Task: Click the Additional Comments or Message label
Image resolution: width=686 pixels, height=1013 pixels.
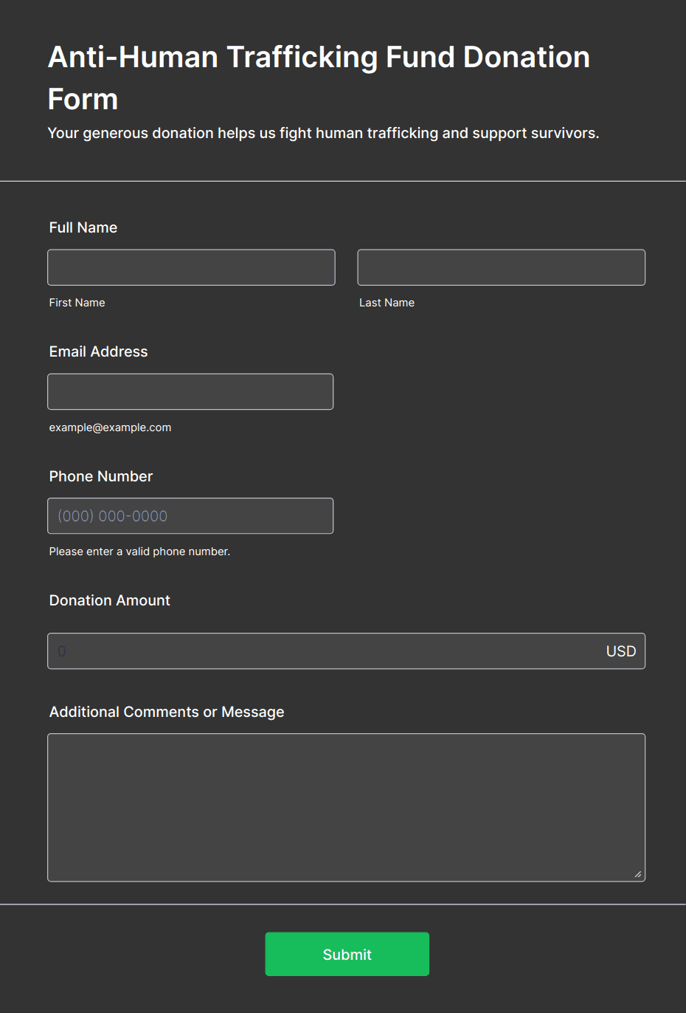Action: click(x=167, y=712)
